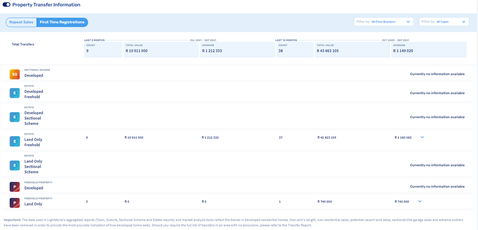Click the Freehold Property Developed P icon
The height and width of the screenshot is (230, 478).
[x=15, y=187]
